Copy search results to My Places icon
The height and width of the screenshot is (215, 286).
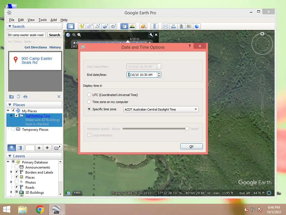(x=11, y=97)
